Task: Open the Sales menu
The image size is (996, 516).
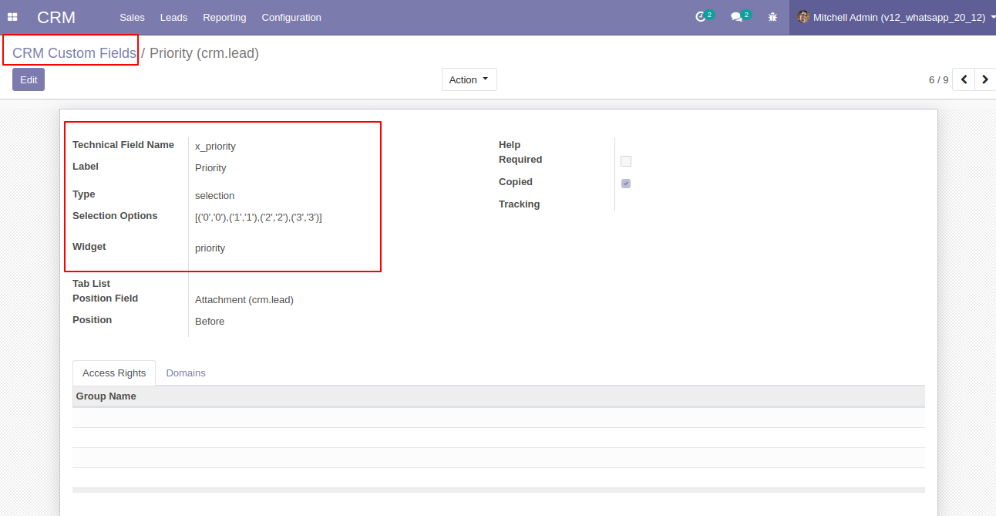Action: 132,17
